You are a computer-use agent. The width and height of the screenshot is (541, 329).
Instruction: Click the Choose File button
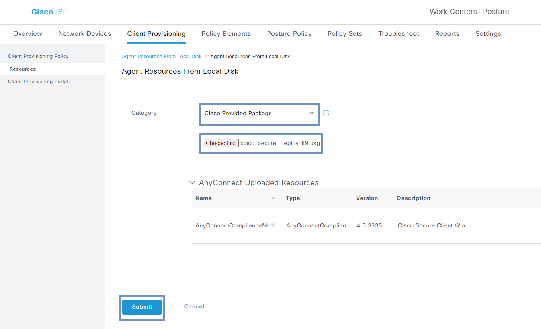[x=221, y=143]
